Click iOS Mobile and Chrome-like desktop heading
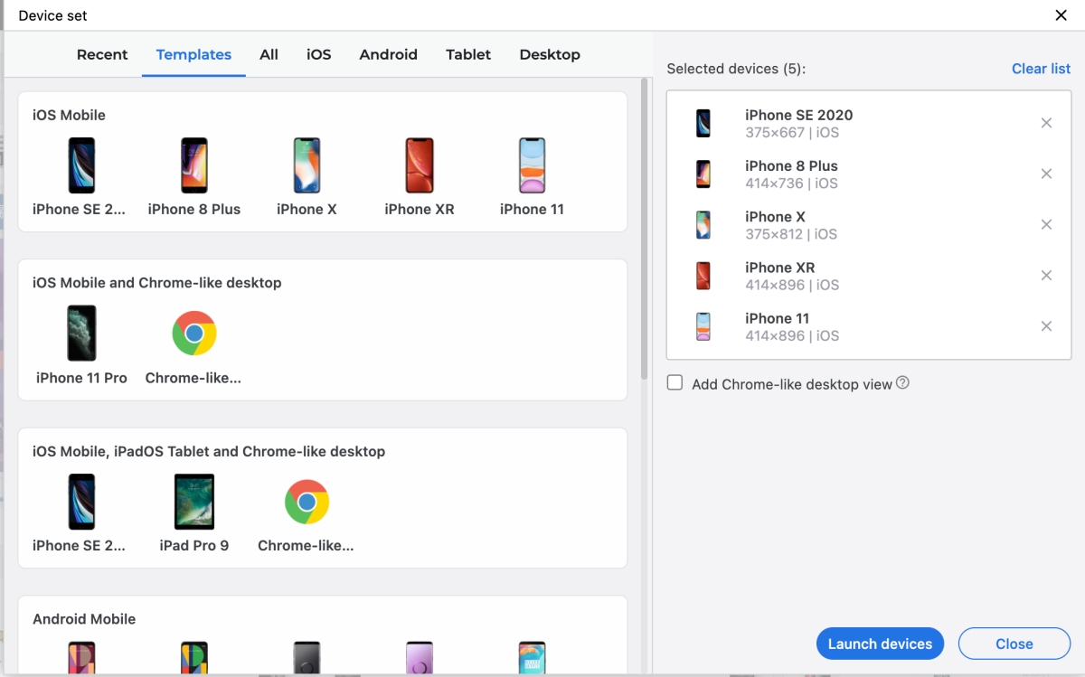1085x677 pixels. click(x=157, y=283)
